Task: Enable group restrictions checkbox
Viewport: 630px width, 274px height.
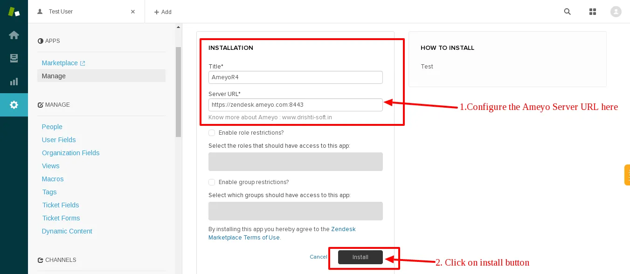Action: [x=212, y=182]
